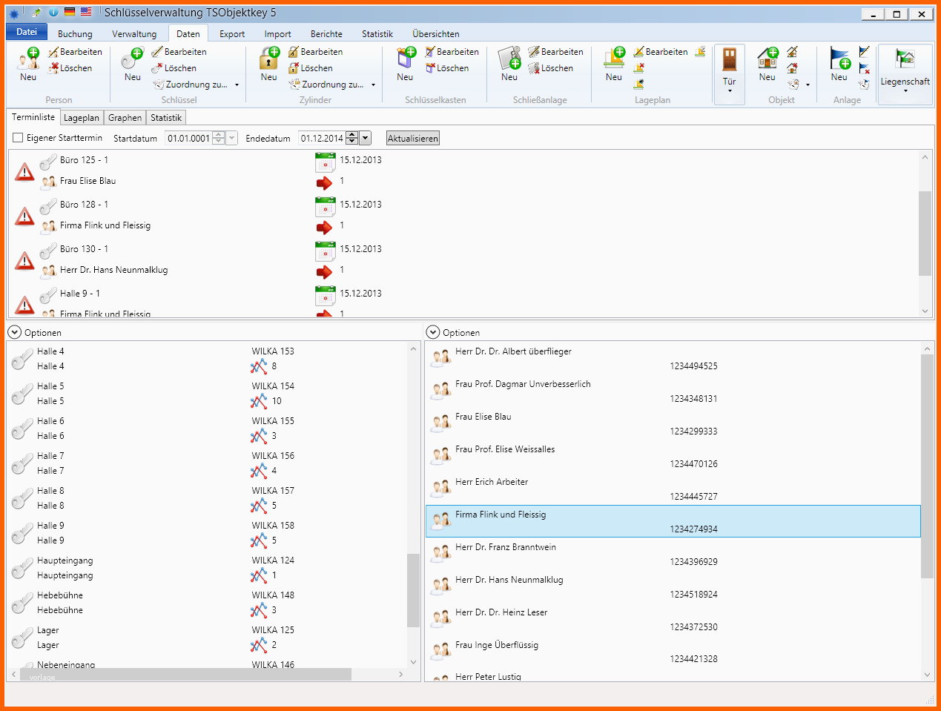Screen dimensions: 941x711
Task: Click Löschen in the Schlüsselkasten group
Action: click(x=446, y=68)
